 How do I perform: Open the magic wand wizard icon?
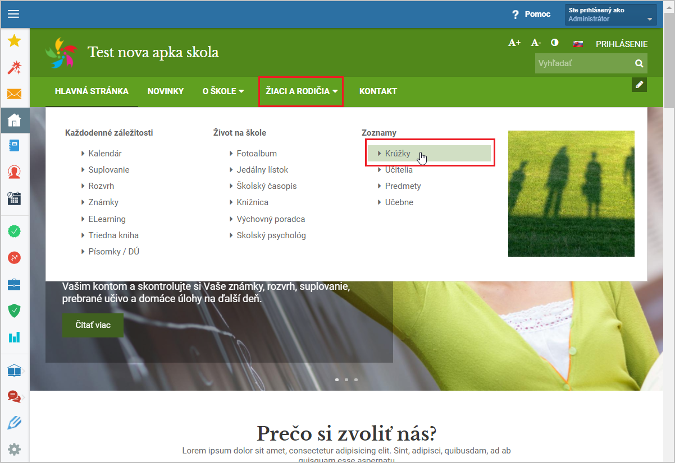click(15, 67)
